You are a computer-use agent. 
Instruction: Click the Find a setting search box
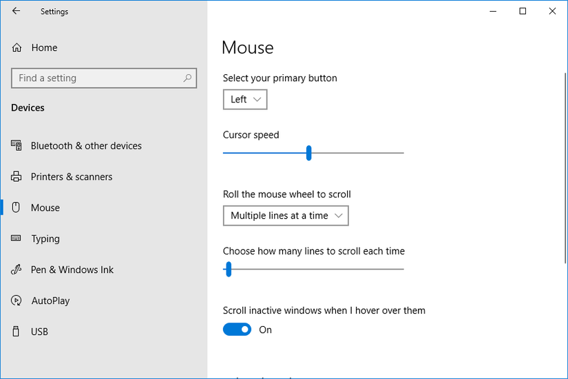point(96,78)
